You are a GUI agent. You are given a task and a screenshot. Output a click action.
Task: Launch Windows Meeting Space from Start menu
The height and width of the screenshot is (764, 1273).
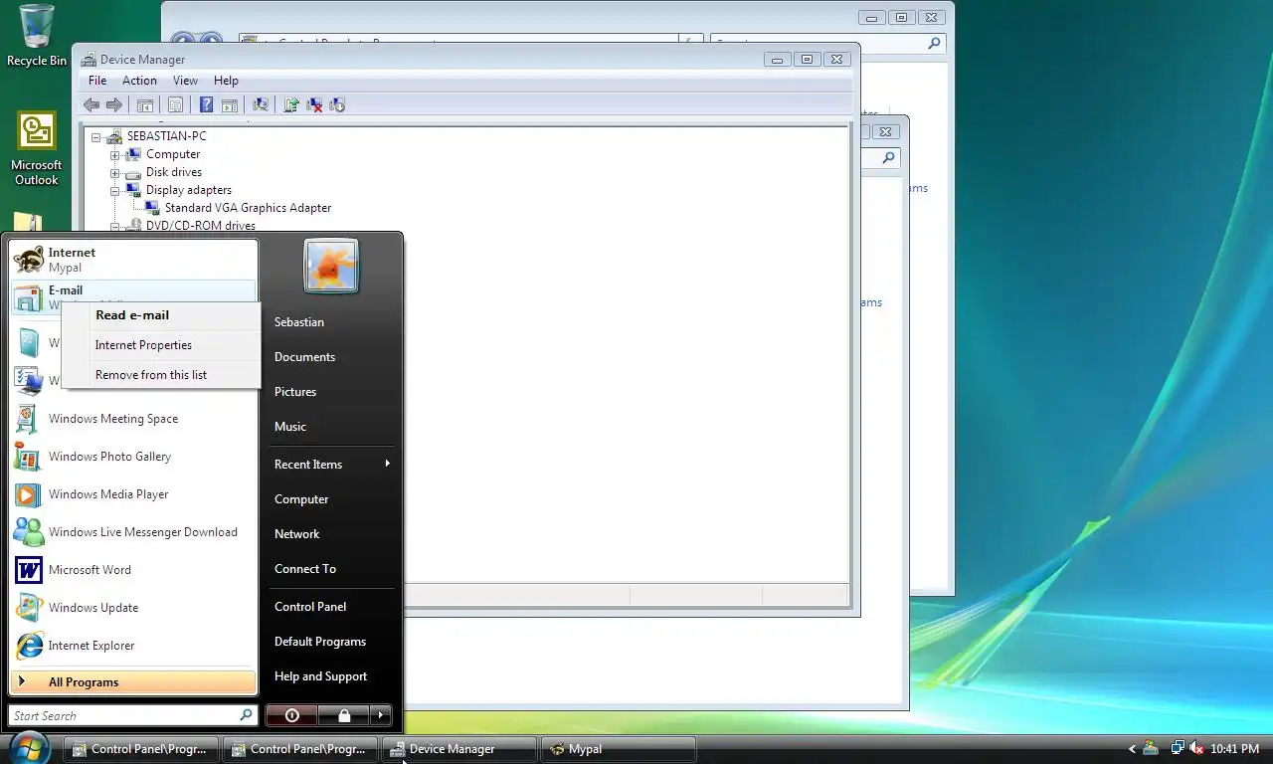tap(133, 419)
